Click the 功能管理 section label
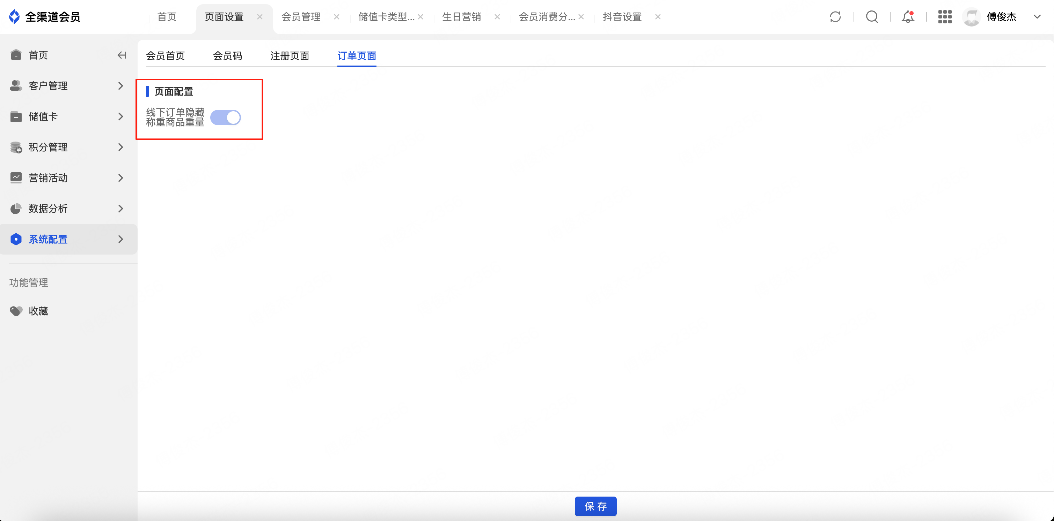Screen dimensions: 1054x521 click(x=29, y=282)
